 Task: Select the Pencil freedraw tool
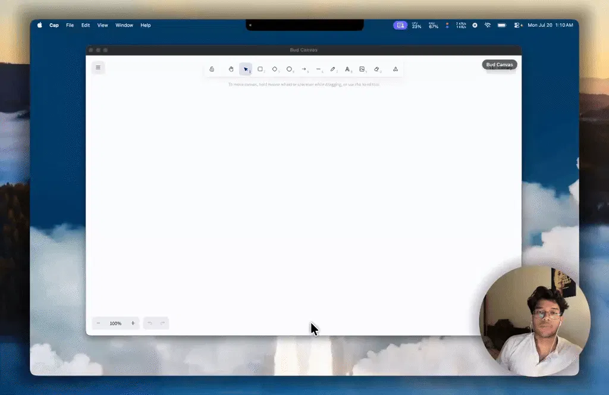tap(333, 69)
